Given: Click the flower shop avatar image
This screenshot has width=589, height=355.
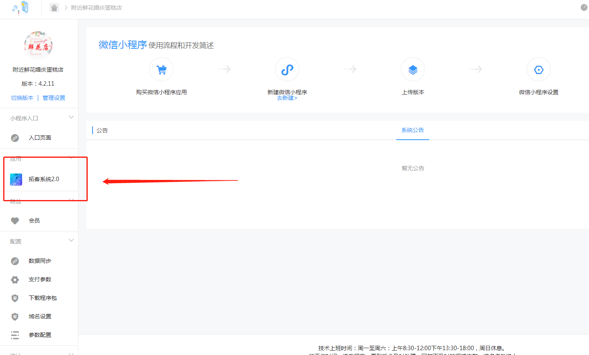Looking at the screenshot, I should (38, 45).
